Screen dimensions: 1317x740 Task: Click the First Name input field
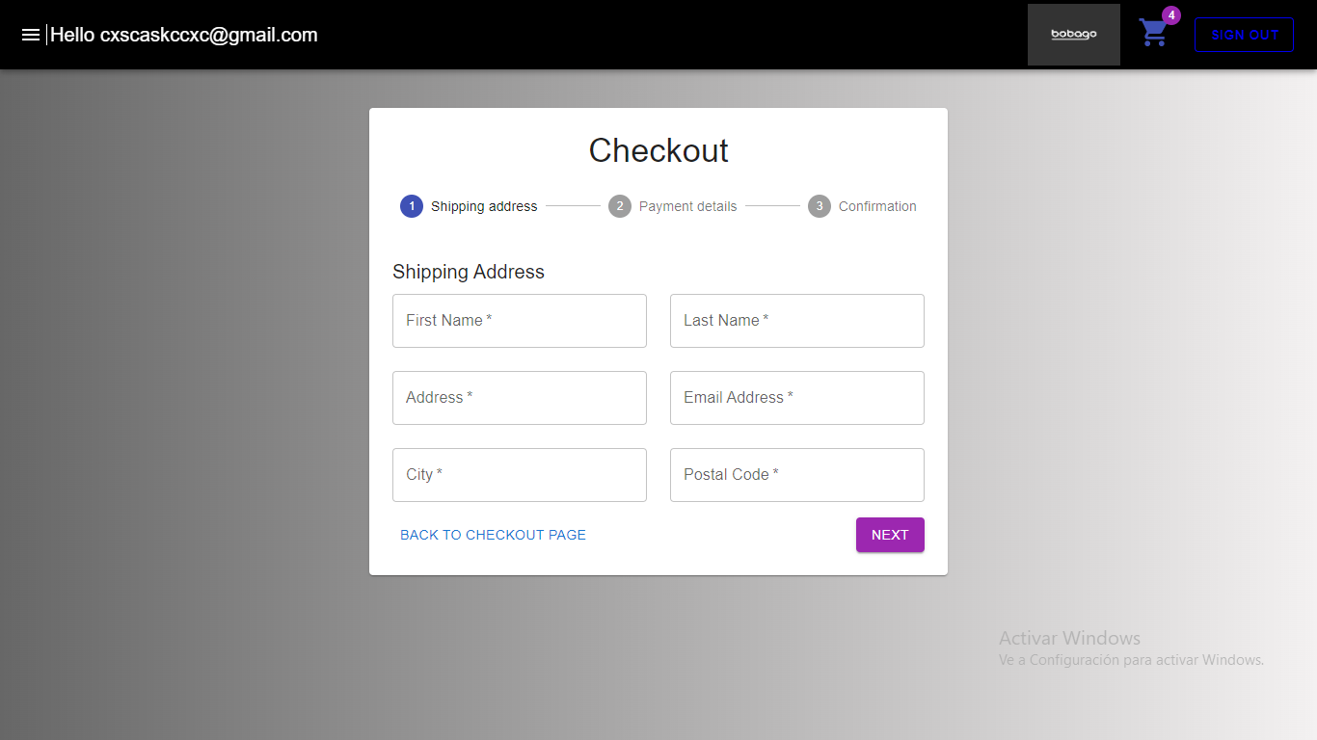coord(519,320)
